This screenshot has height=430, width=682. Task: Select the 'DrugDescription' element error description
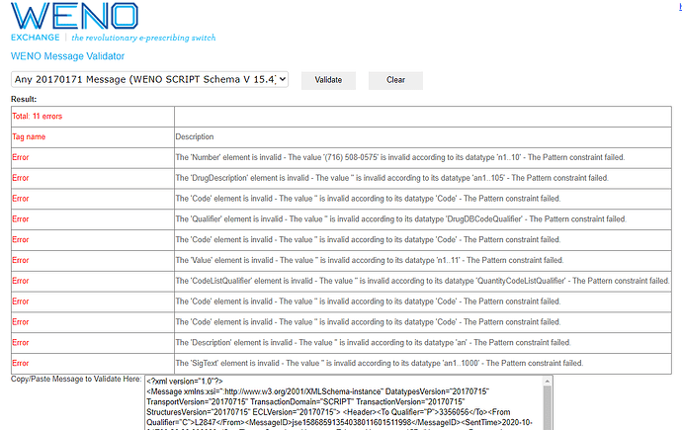391,178
